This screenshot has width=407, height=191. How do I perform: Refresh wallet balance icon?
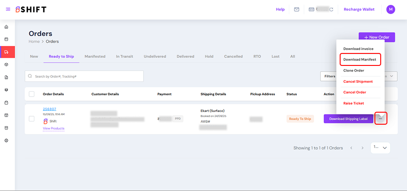331,9
